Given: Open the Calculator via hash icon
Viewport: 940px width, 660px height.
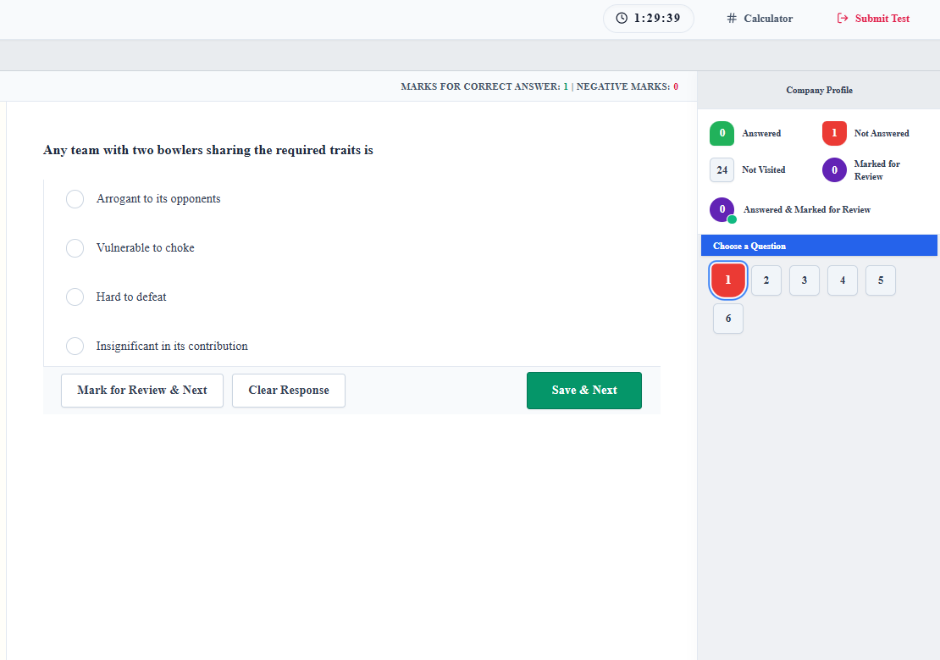Looking at the screenshot, I should tap(732, 18).
